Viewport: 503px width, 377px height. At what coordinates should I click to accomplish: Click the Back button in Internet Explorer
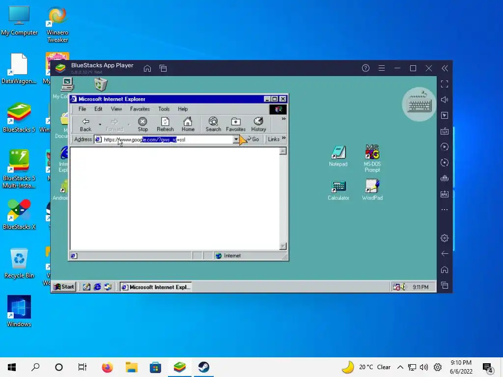(85, 124)
